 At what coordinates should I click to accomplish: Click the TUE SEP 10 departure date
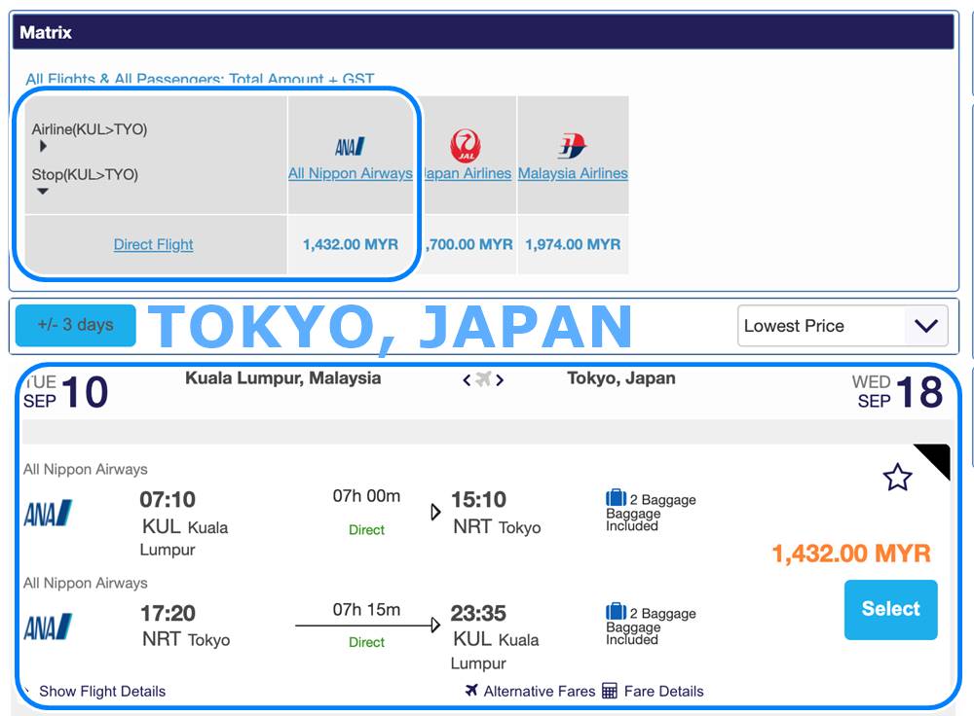66,391
